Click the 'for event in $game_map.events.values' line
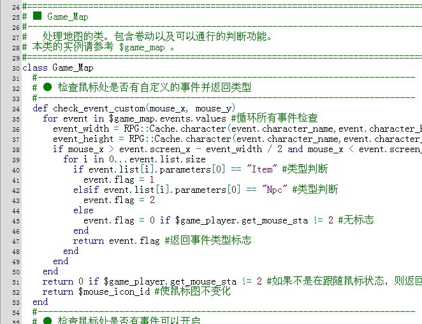The image size is (422, 324). click(x=135, y=118)
